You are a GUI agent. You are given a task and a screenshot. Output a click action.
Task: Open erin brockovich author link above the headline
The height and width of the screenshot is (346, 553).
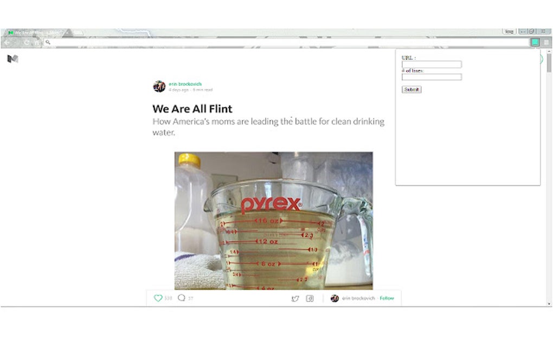pos(185,84)
